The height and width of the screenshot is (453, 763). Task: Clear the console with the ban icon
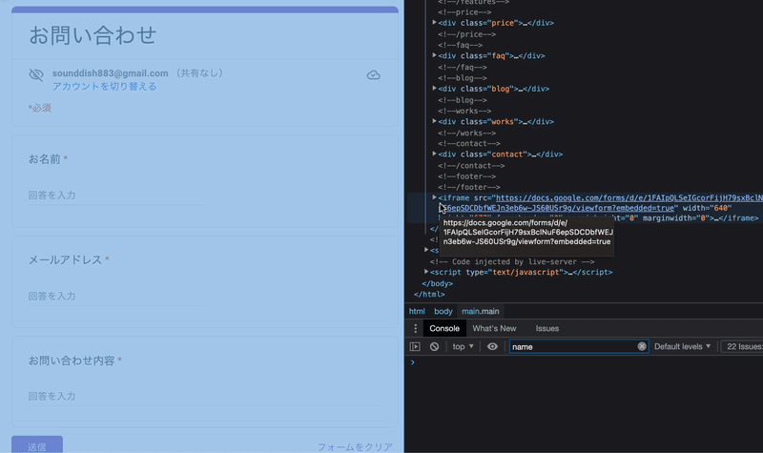434,346
